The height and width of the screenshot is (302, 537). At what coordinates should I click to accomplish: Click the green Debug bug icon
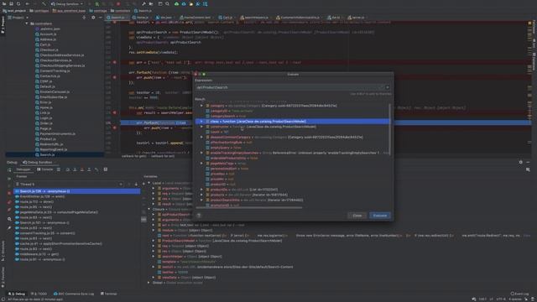[97, 3]
